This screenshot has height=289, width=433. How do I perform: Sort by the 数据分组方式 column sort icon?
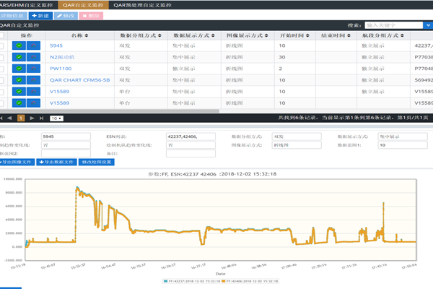[159, 35]
